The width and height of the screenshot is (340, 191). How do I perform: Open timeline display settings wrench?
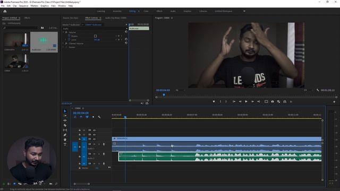(x=99, y=117)
